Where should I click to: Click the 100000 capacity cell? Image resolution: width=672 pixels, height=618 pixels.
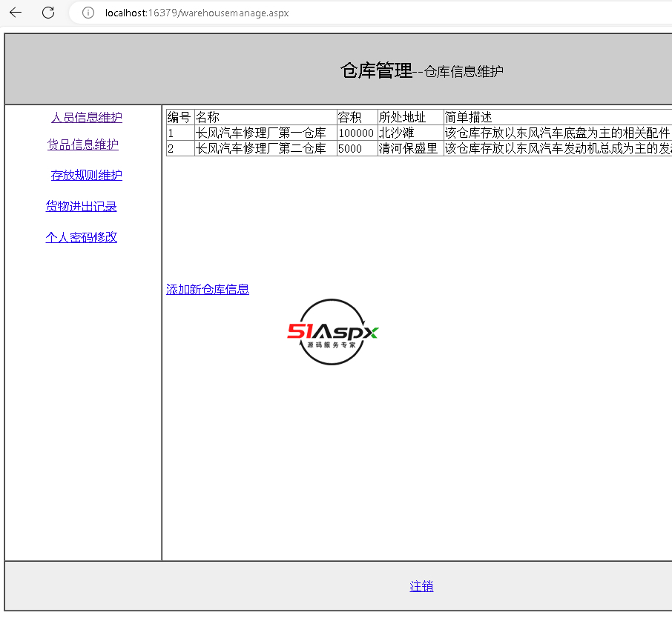(x=356, y=133)
